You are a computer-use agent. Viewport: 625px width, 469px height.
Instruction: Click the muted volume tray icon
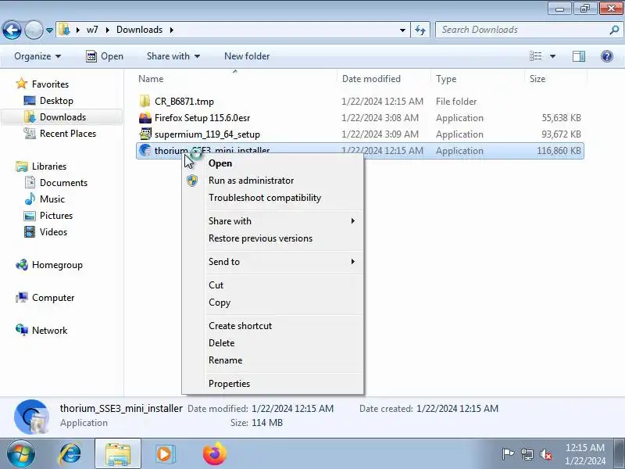click(x=545, y=454)
